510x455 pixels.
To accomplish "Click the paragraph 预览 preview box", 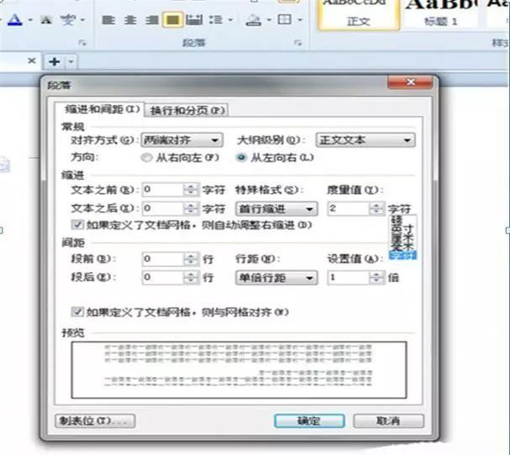I will 239,370.
